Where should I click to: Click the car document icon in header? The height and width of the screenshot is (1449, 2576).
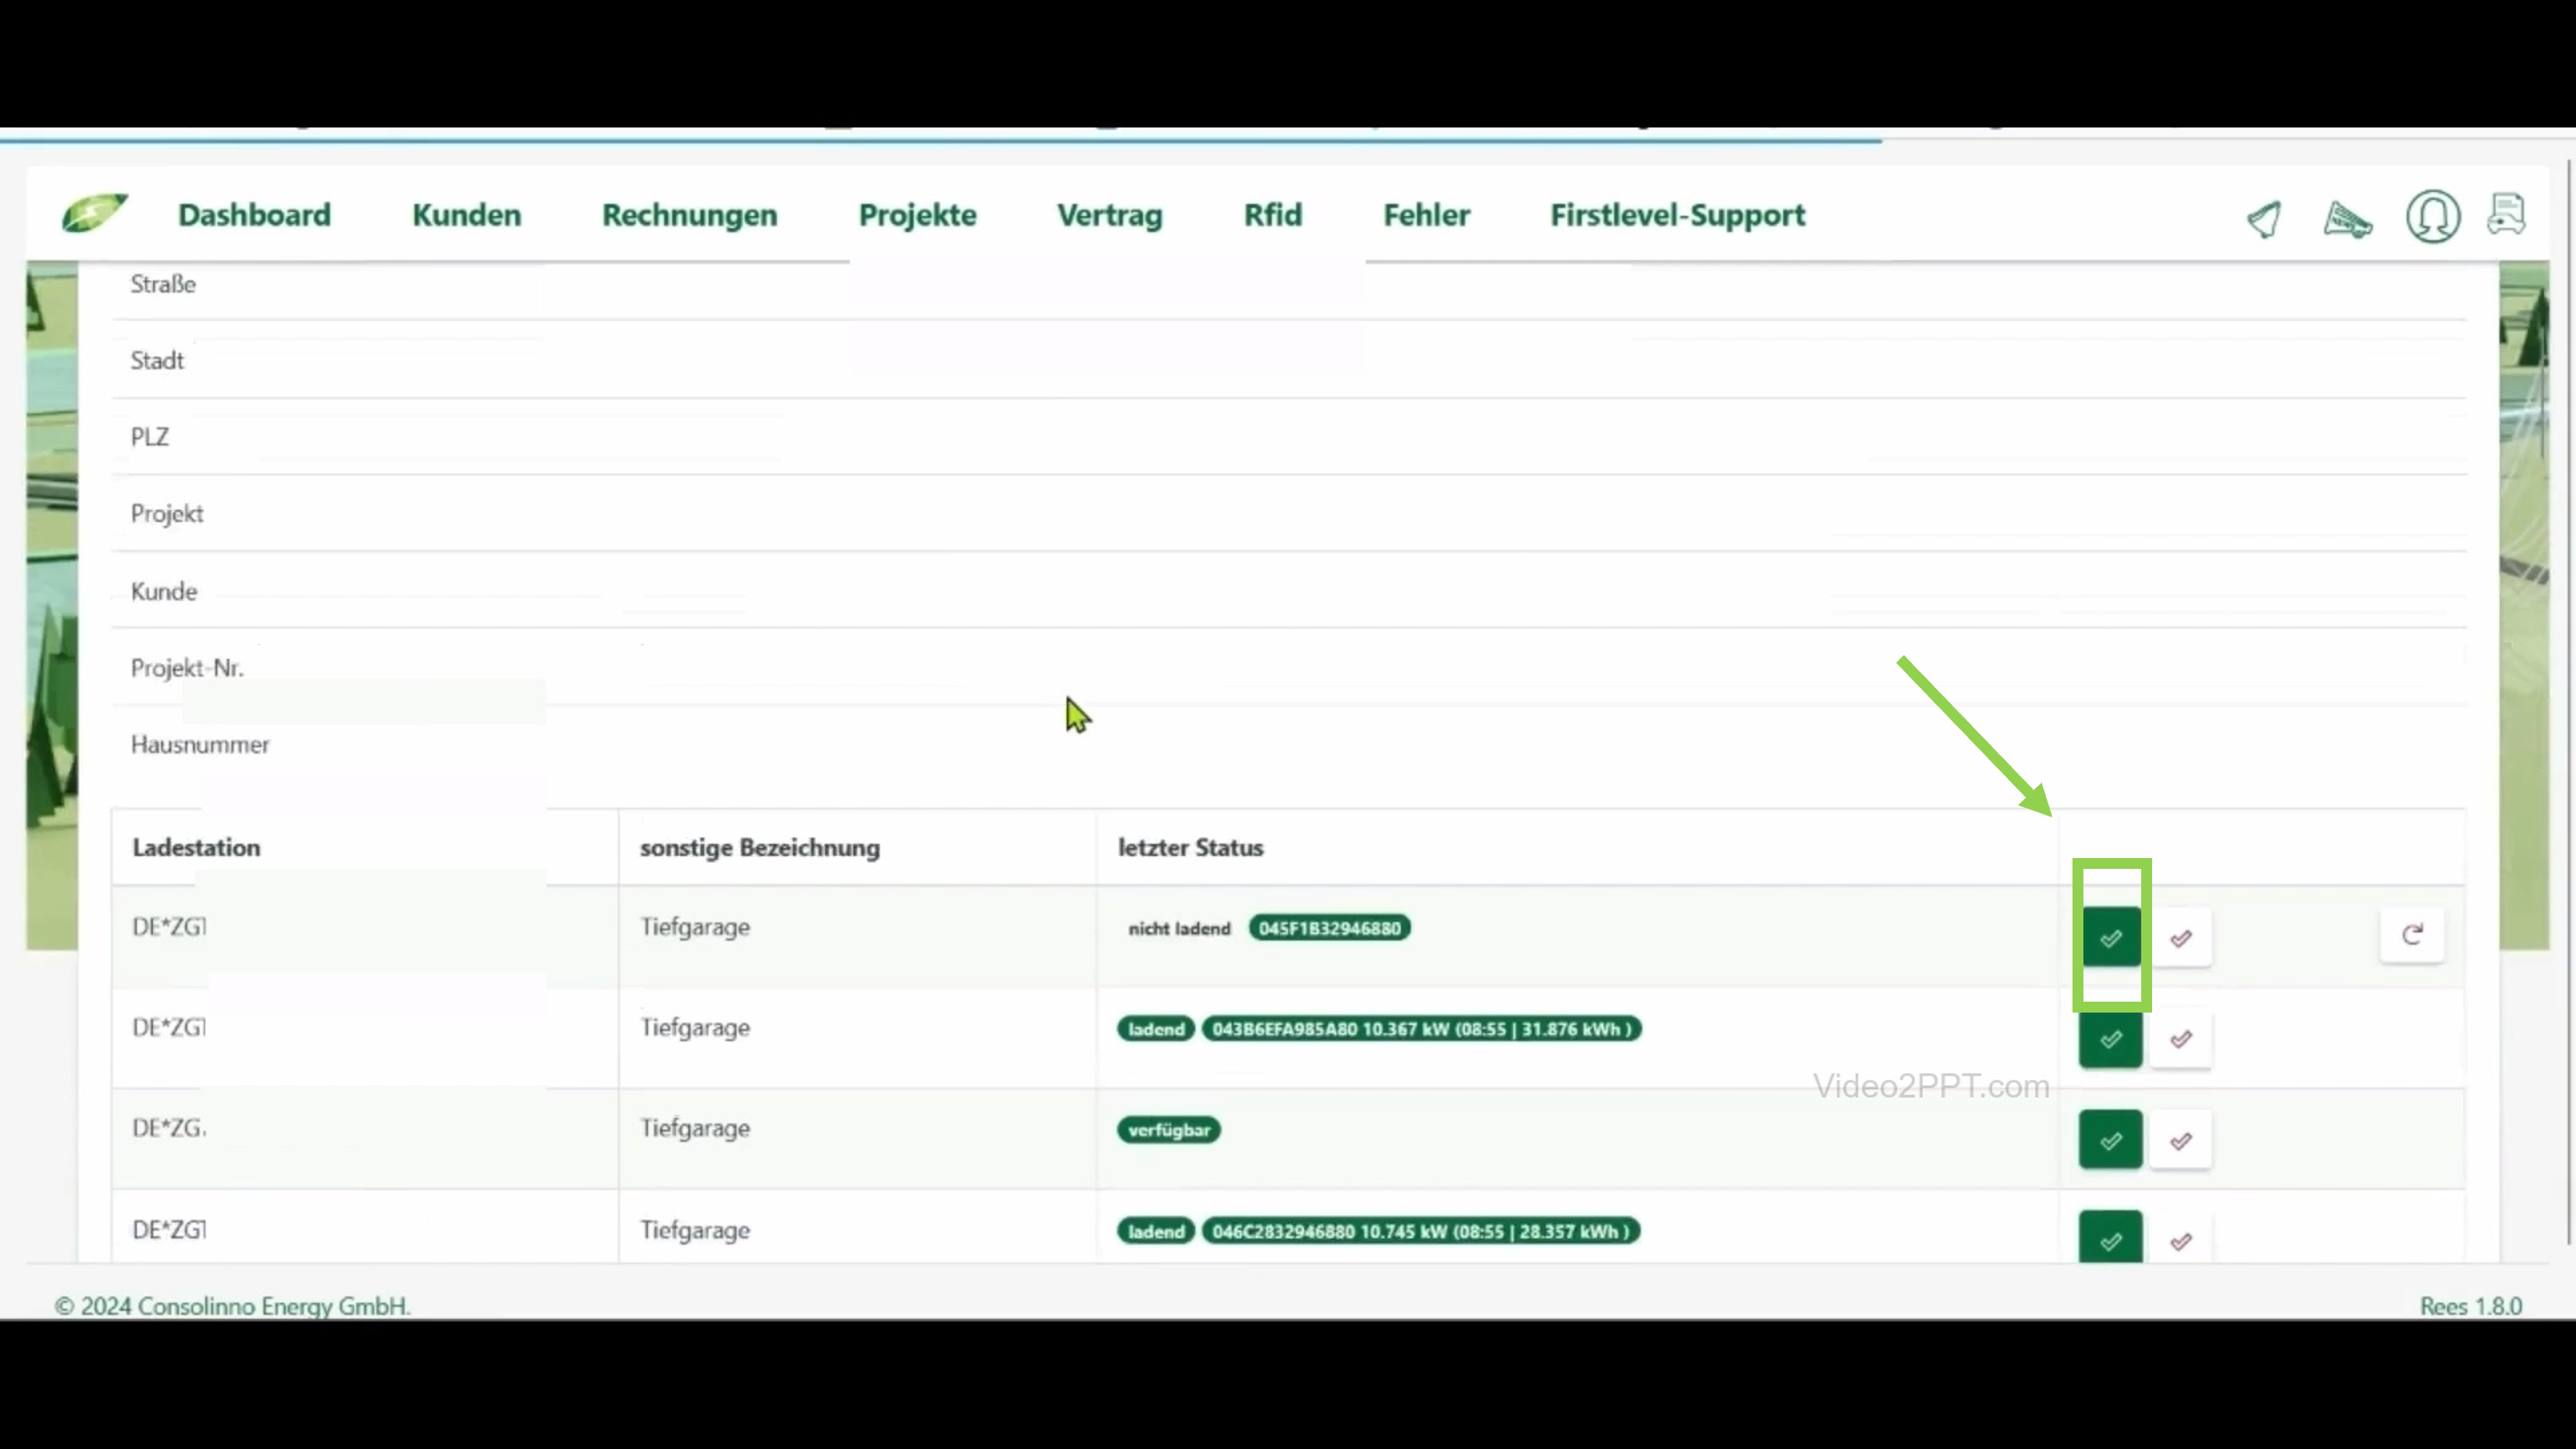pos(2506,214)
